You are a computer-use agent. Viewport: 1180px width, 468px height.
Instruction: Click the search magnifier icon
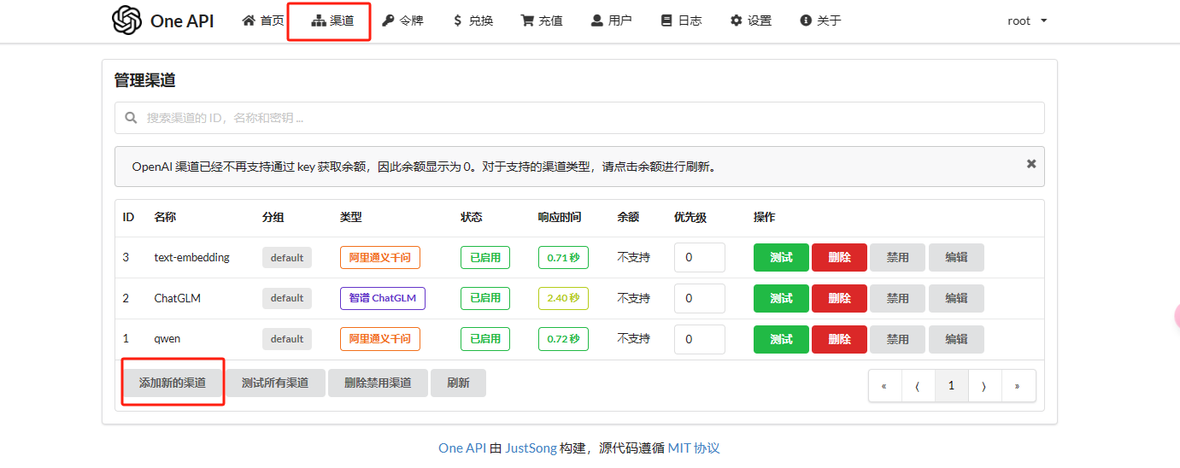pyautogui.click(x=131, y=118)
